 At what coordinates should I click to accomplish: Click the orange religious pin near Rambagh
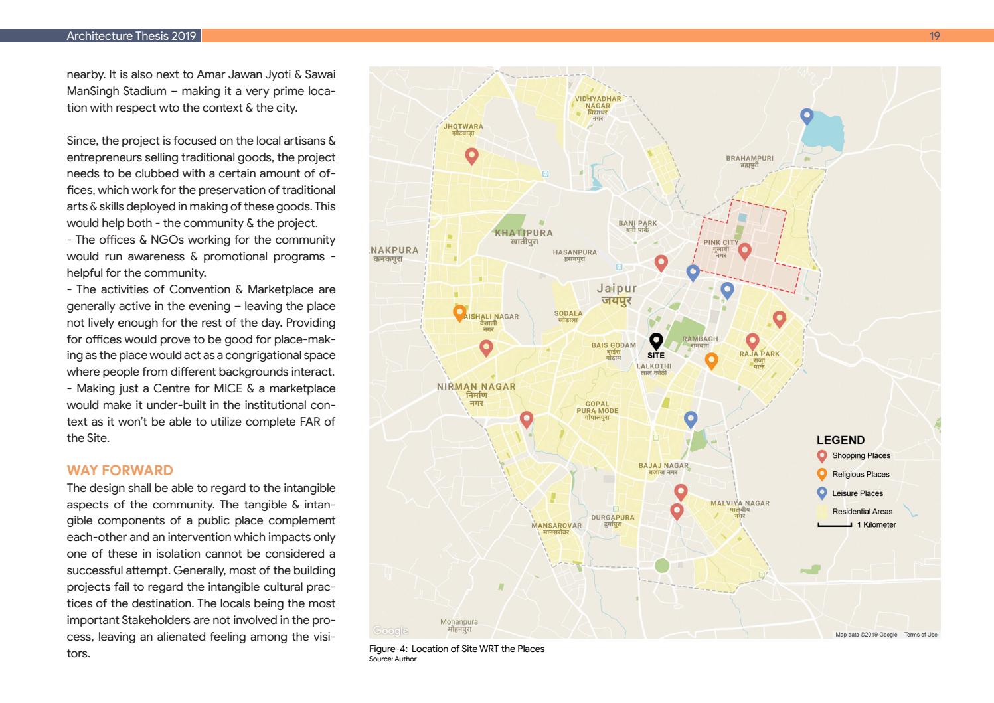[711, 361]
